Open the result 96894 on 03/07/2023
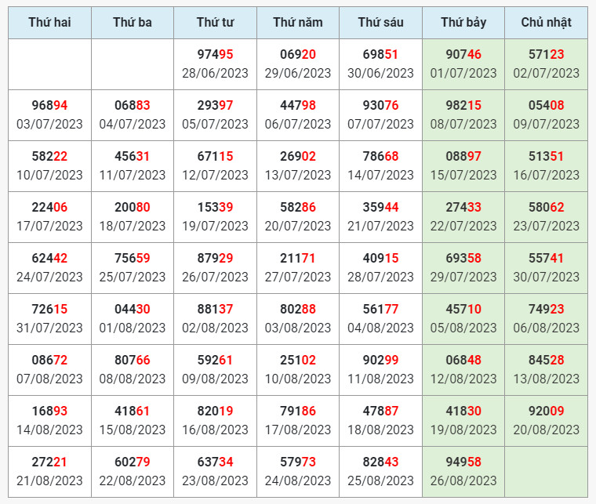 coord(49,115)
